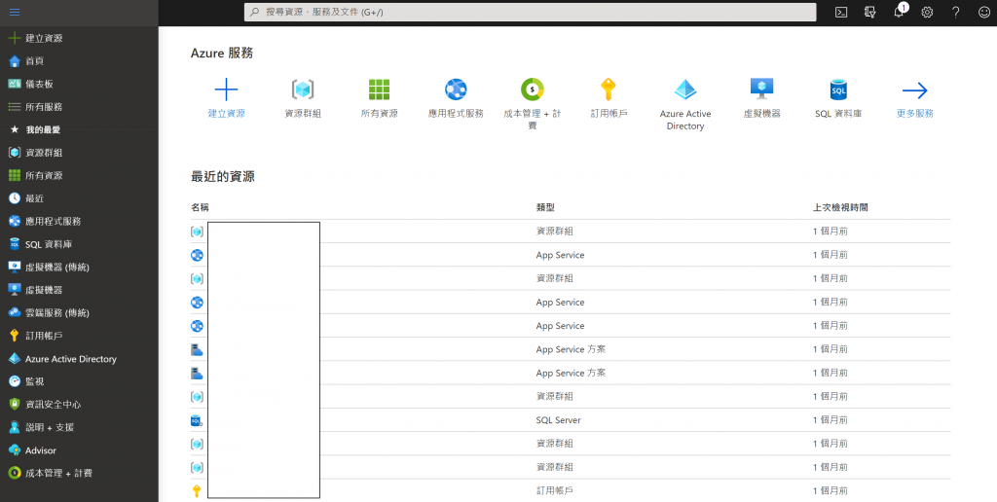Viewport: 997px width, 502px height.
Task: Click the 名稱 column header
Action: (x=200, y=207)
